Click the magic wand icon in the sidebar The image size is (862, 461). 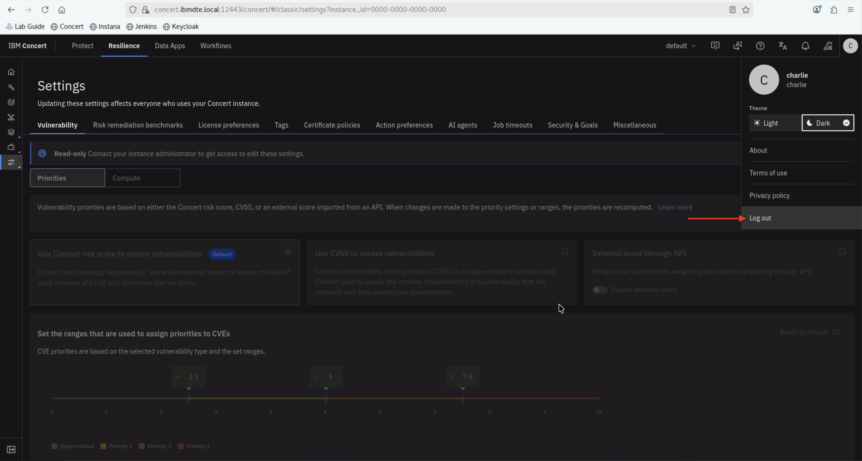(11, 87)
